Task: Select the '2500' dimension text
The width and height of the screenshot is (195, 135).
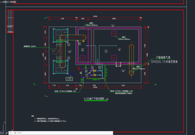Action: coord(94,85)
